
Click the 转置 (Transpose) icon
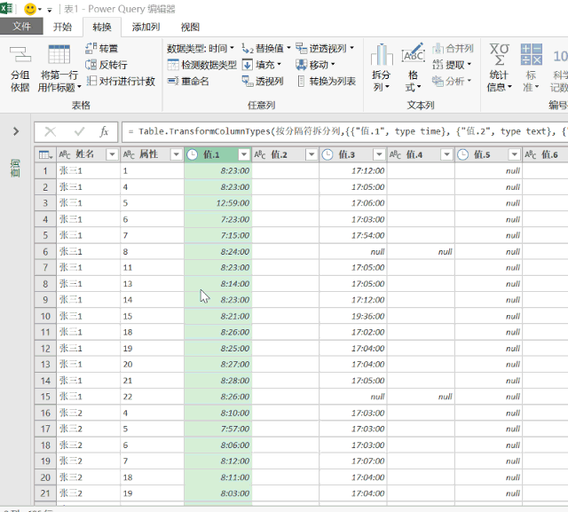click(x=91, y=48)
